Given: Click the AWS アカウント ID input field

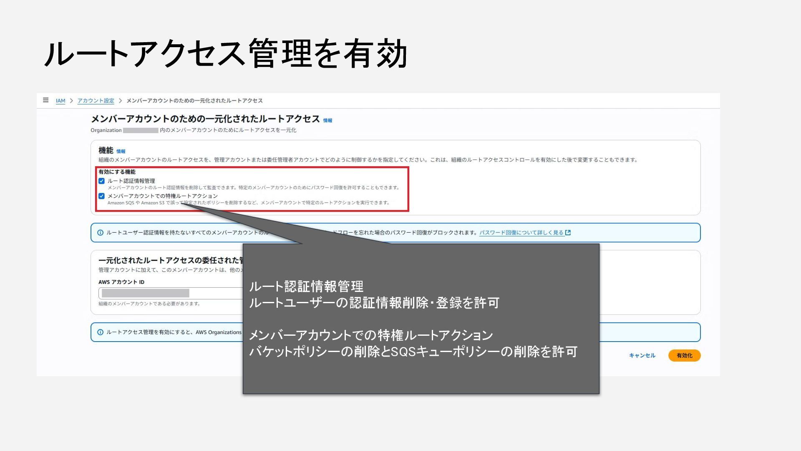Looking at the screenshot, I should [x=171, y=293].
